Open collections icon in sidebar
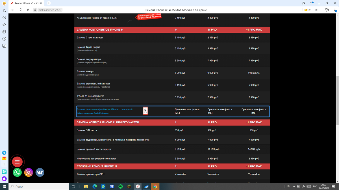Viewport: 339px width, 190px height. (x=4, y=32)
